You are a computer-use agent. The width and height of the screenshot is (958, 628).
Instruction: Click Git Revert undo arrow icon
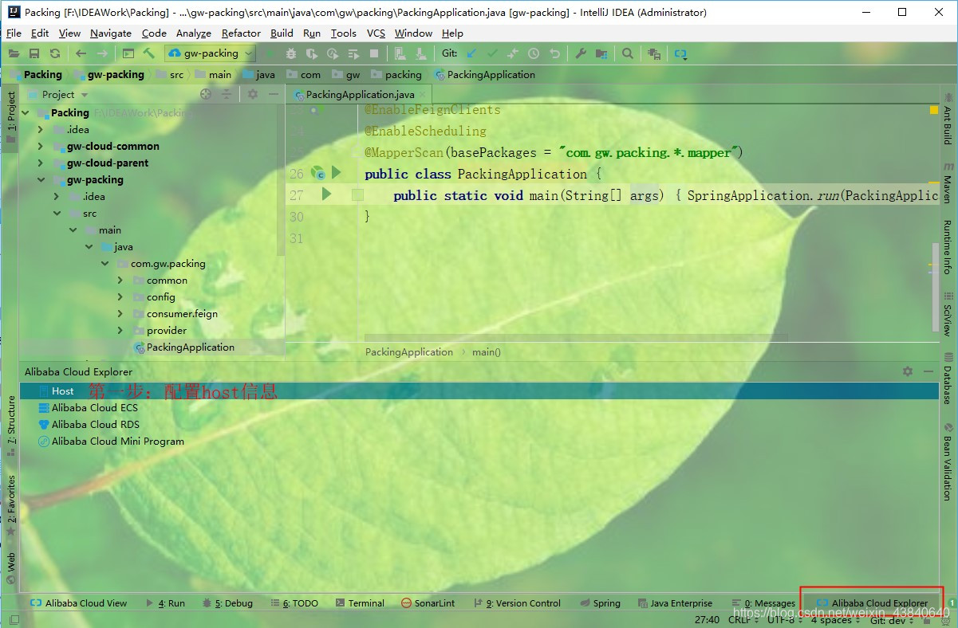point(554,53)
